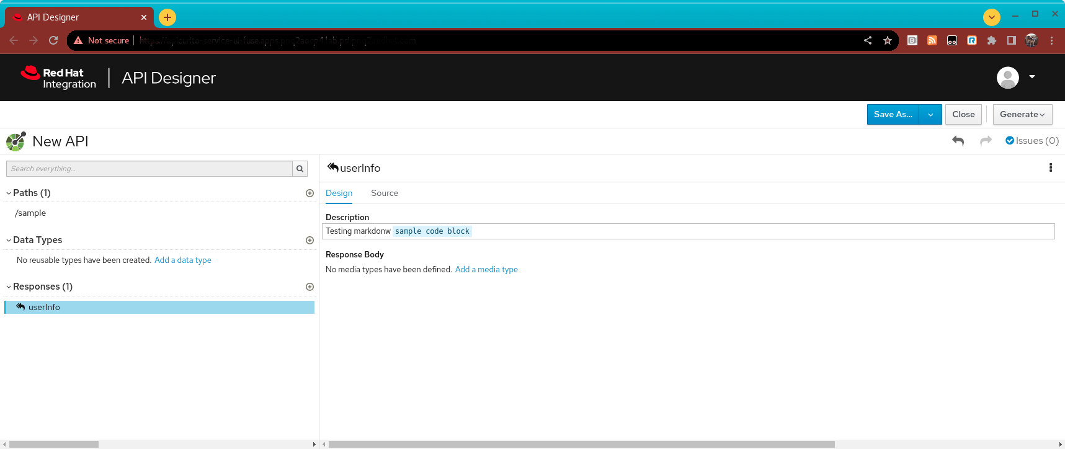Image resolution: width=1065 pixels, height=449 pixels.
Task: Open the Save As dropdown arrow
Action: coord(930,114)
